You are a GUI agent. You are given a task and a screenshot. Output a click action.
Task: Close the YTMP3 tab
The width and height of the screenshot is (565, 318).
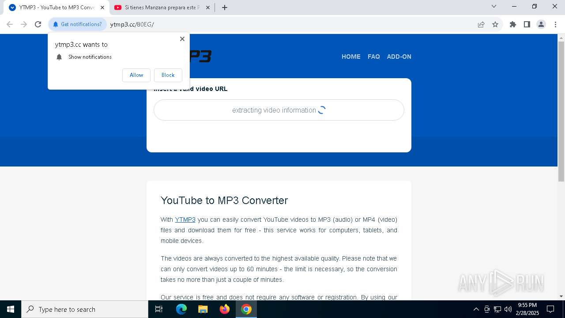pyautogui.click(x=102, y=8)
